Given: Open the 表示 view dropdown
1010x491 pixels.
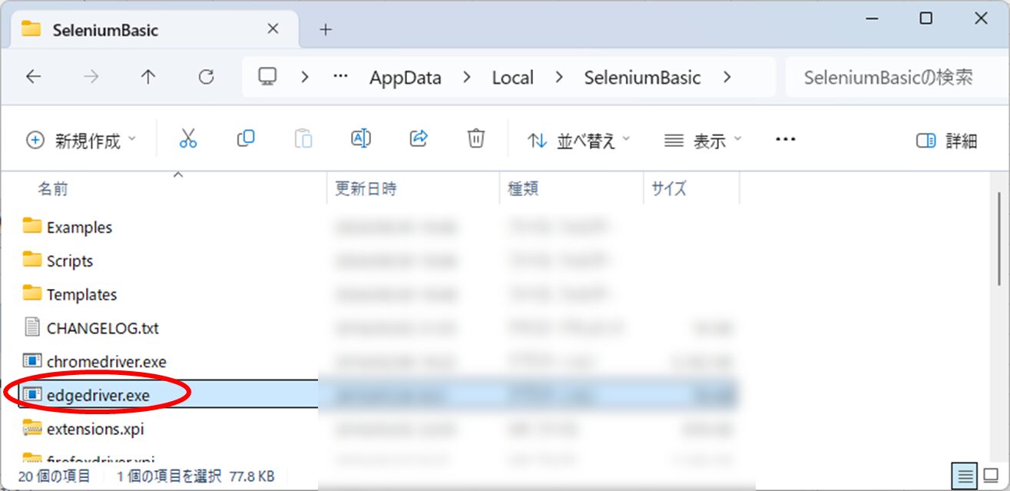Looking at the screenshot, I should tap(703, 141).
